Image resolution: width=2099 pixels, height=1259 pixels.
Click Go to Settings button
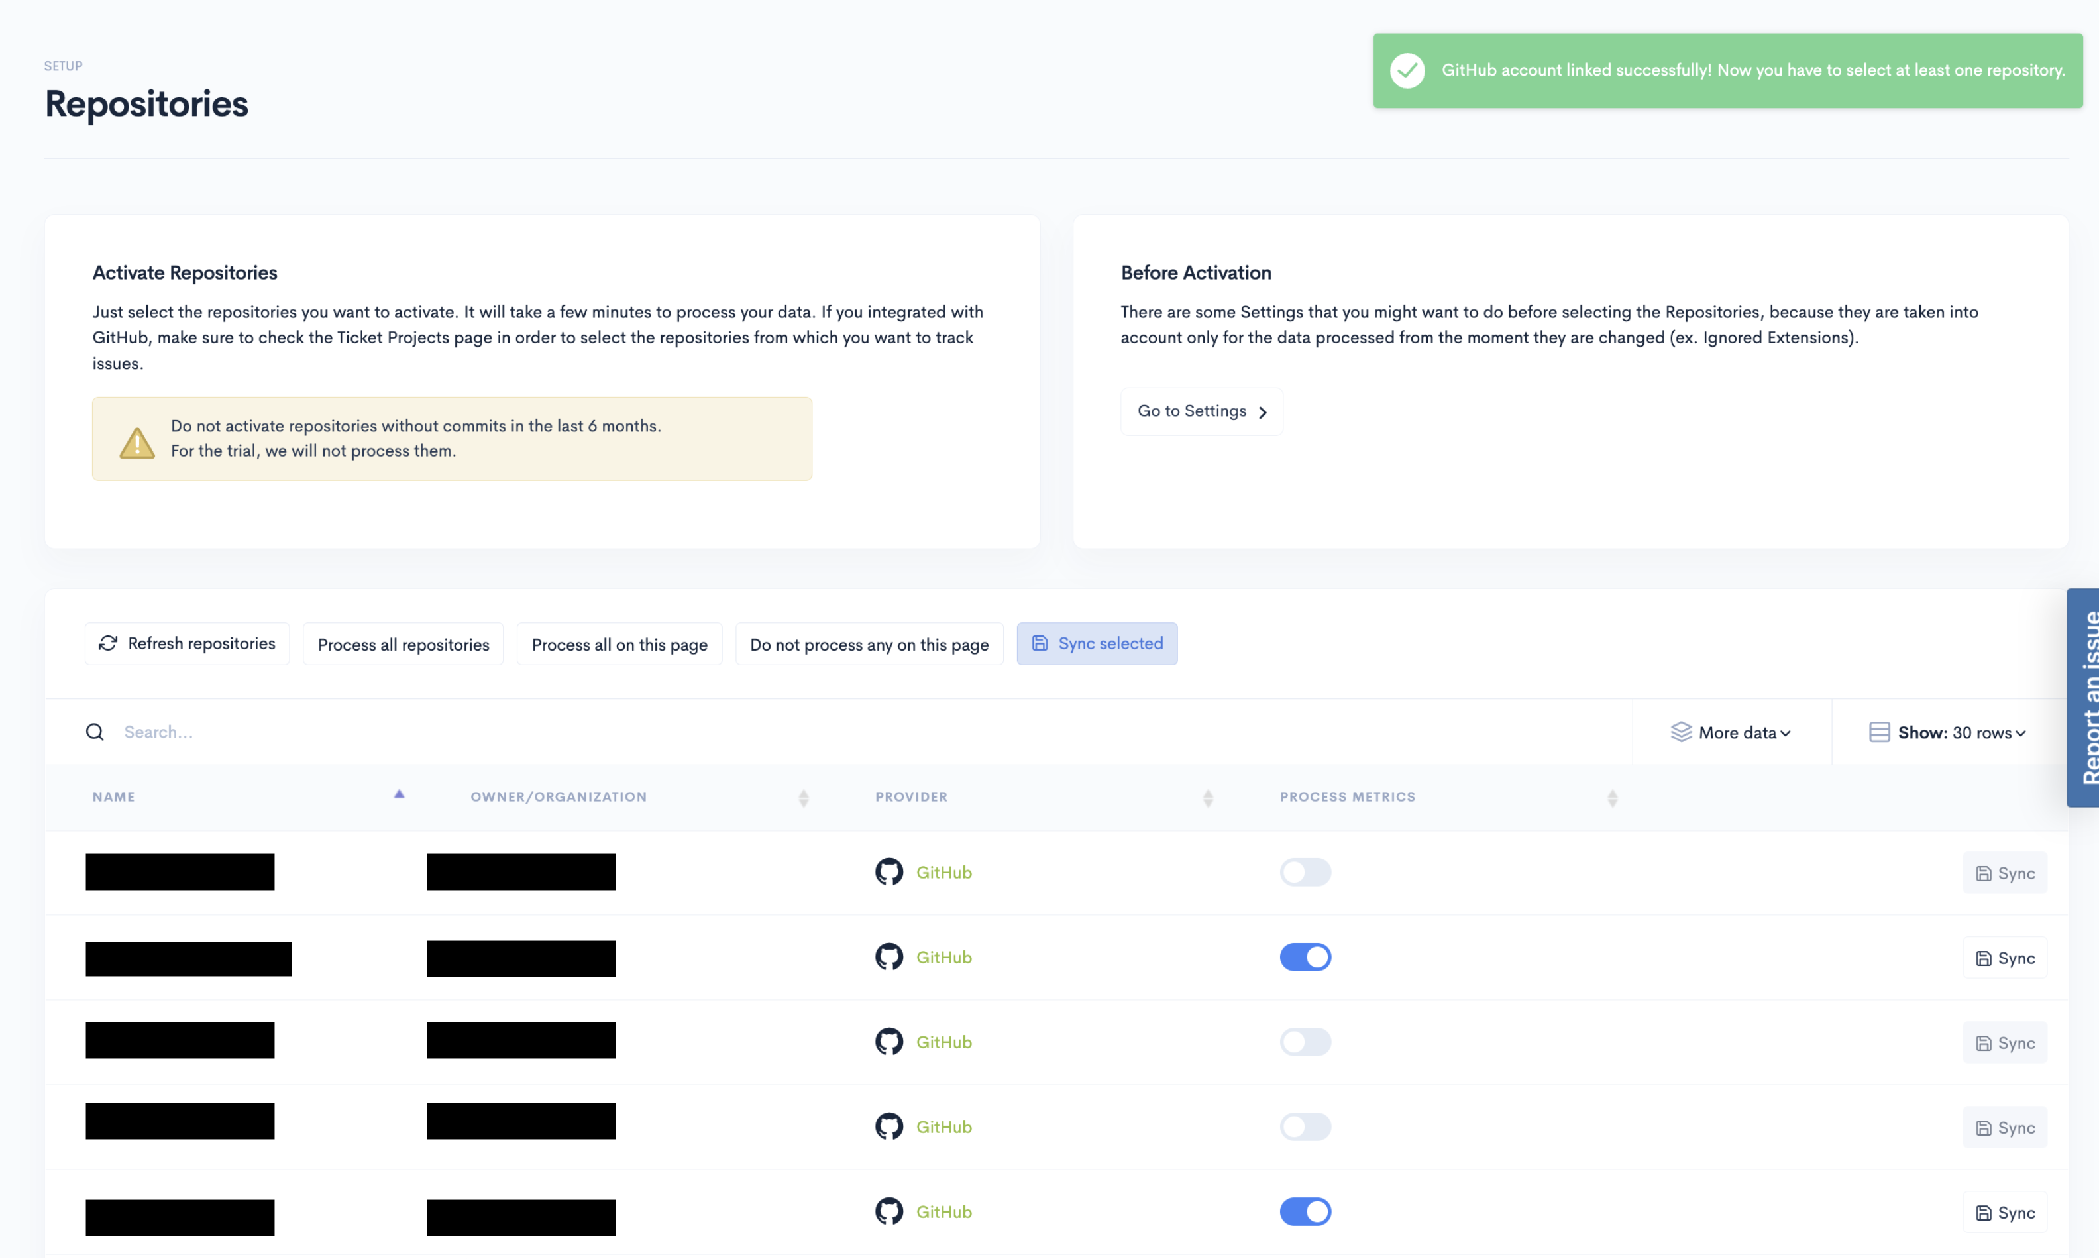(1201, 411)
